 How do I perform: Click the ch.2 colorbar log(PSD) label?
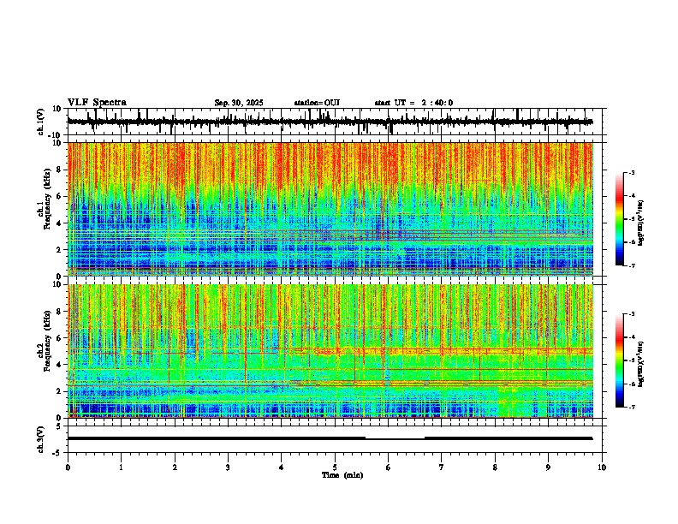[641, 364]
